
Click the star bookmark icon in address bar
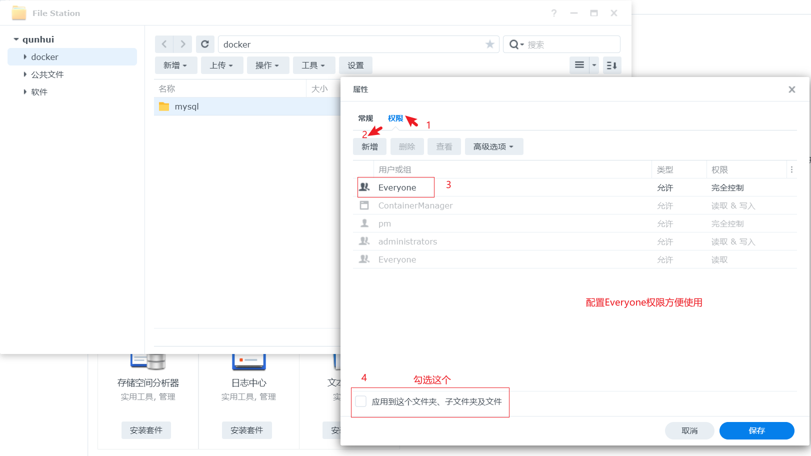pyautogui.click(x=489, y=44)
